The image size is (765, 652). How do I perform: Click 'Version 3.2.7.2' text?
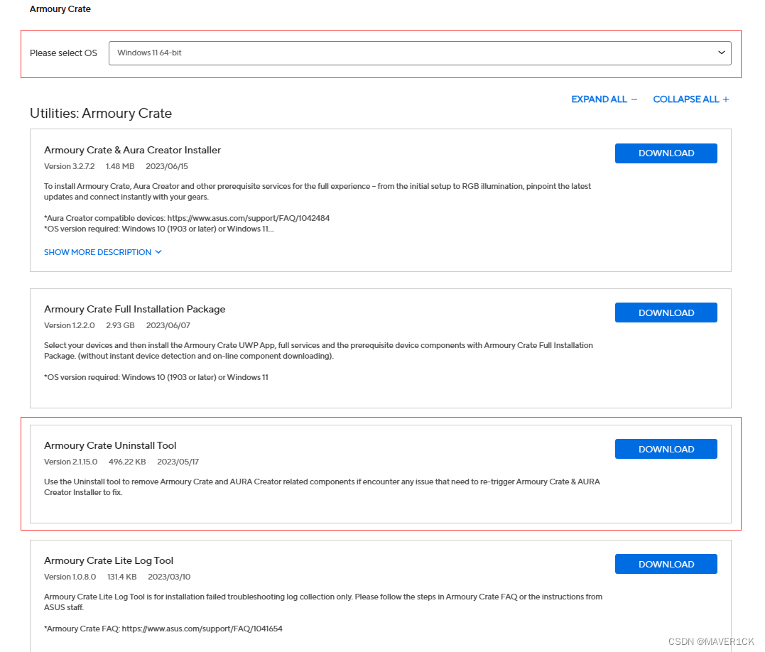pos(70,166)
